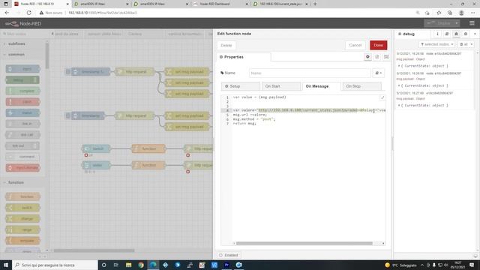This screenshot has width=480, height=270.
Task: Select the dashboard slider node on canvas
Action: (97, 165)
